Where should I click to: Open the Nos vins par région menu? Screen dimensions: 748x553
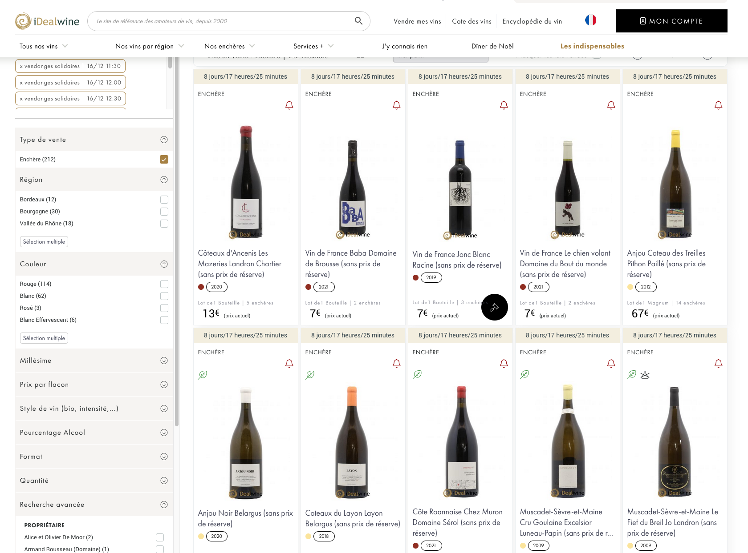point(150,46)
